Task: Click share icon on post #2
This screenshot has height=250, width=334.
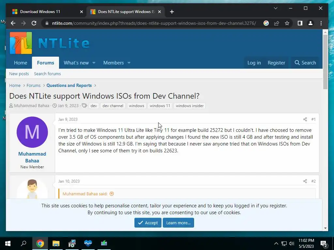Action: pyautogui.click(x=305, y=181)
